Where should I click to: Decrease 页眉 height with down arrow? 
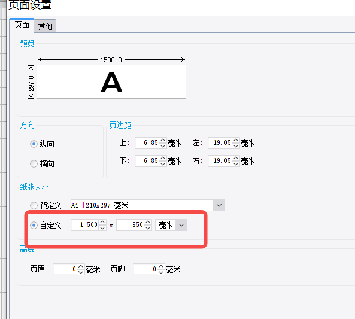pyautogui.click(x=81, y=272)
